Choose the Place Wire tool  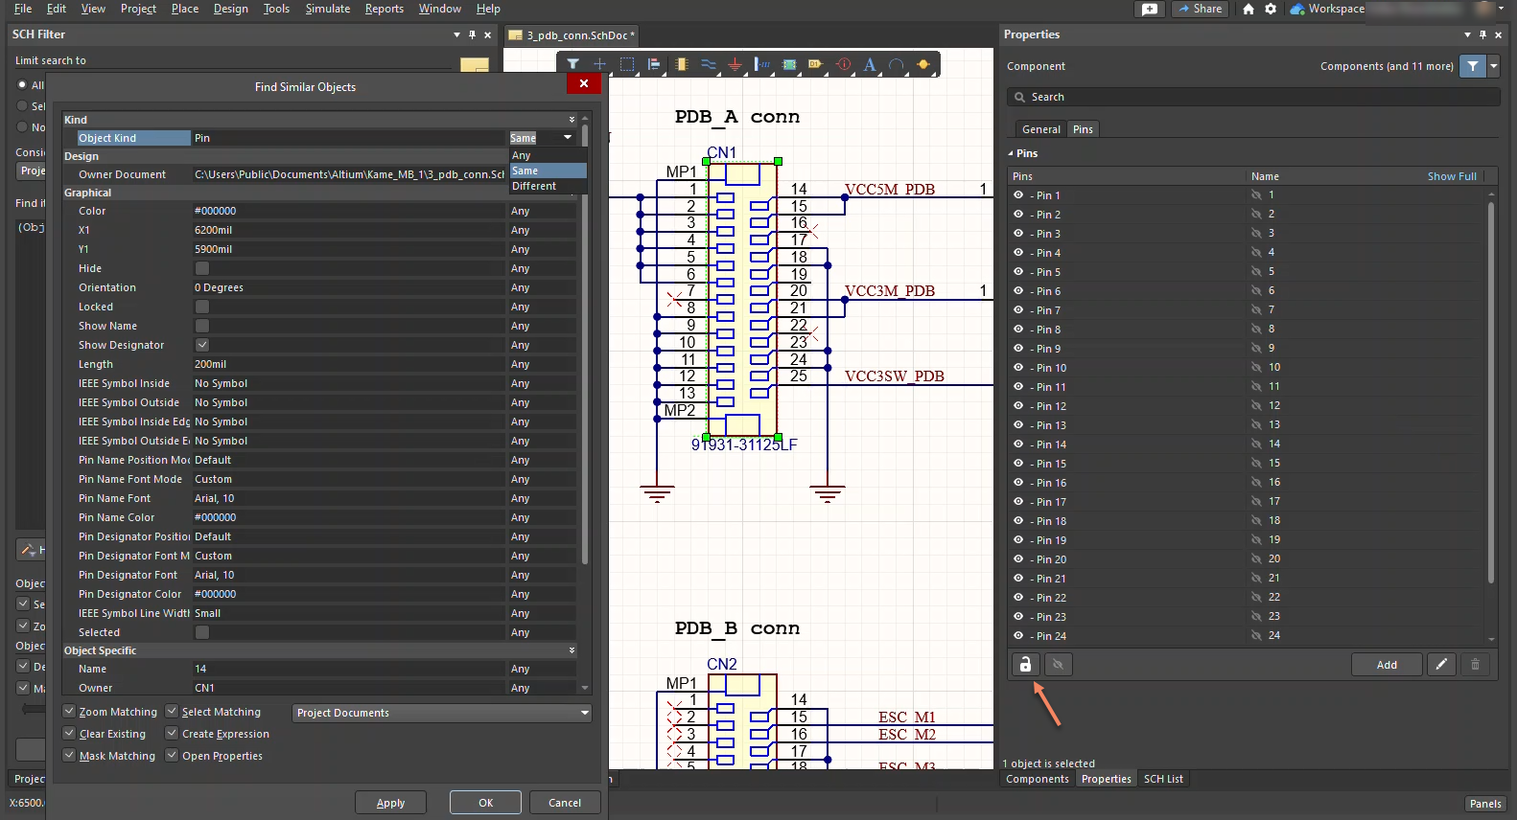(708, 64)
